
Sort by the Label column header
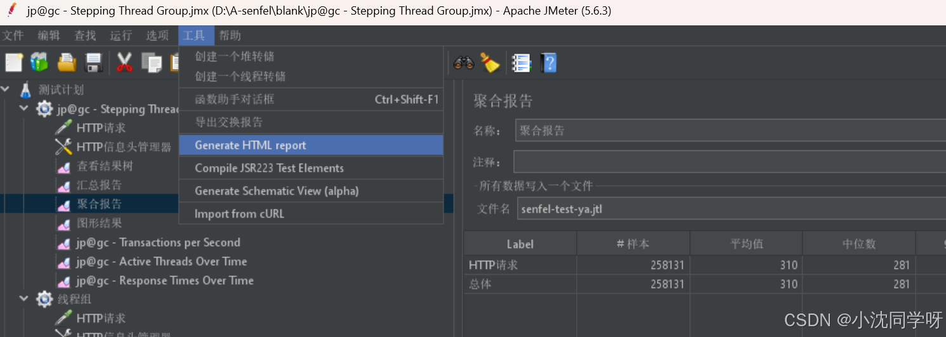click(520, 244)
